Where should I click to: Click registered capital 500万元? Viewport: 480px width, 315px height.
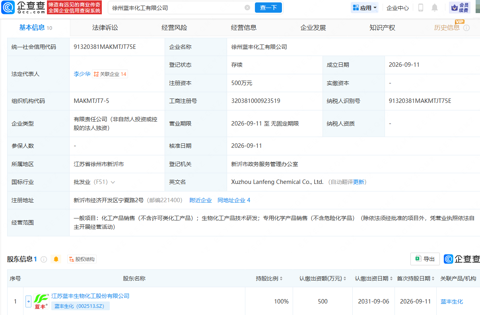click(x=242, y=83)
